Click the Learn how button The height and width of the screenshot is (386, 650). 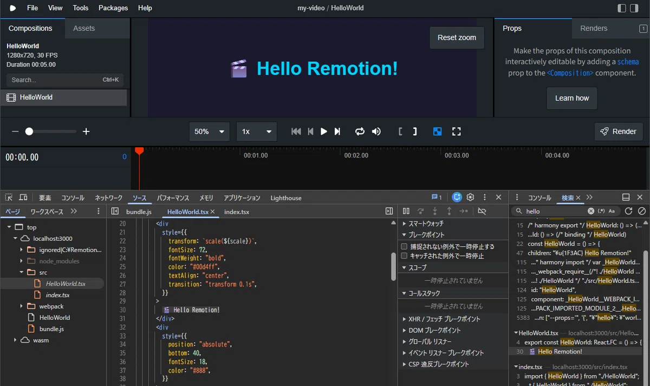pos(572,98)
